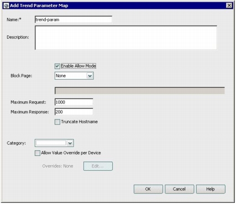Click the Block Page label
The height and width of the screenshot is (204, 236).
click(22, 76)
